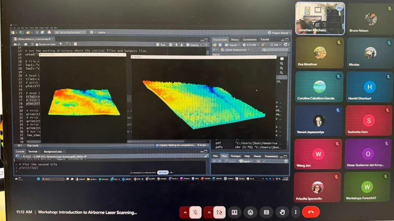
Task: Click open file folder icon in main toolbar
Action: (28, 32)
